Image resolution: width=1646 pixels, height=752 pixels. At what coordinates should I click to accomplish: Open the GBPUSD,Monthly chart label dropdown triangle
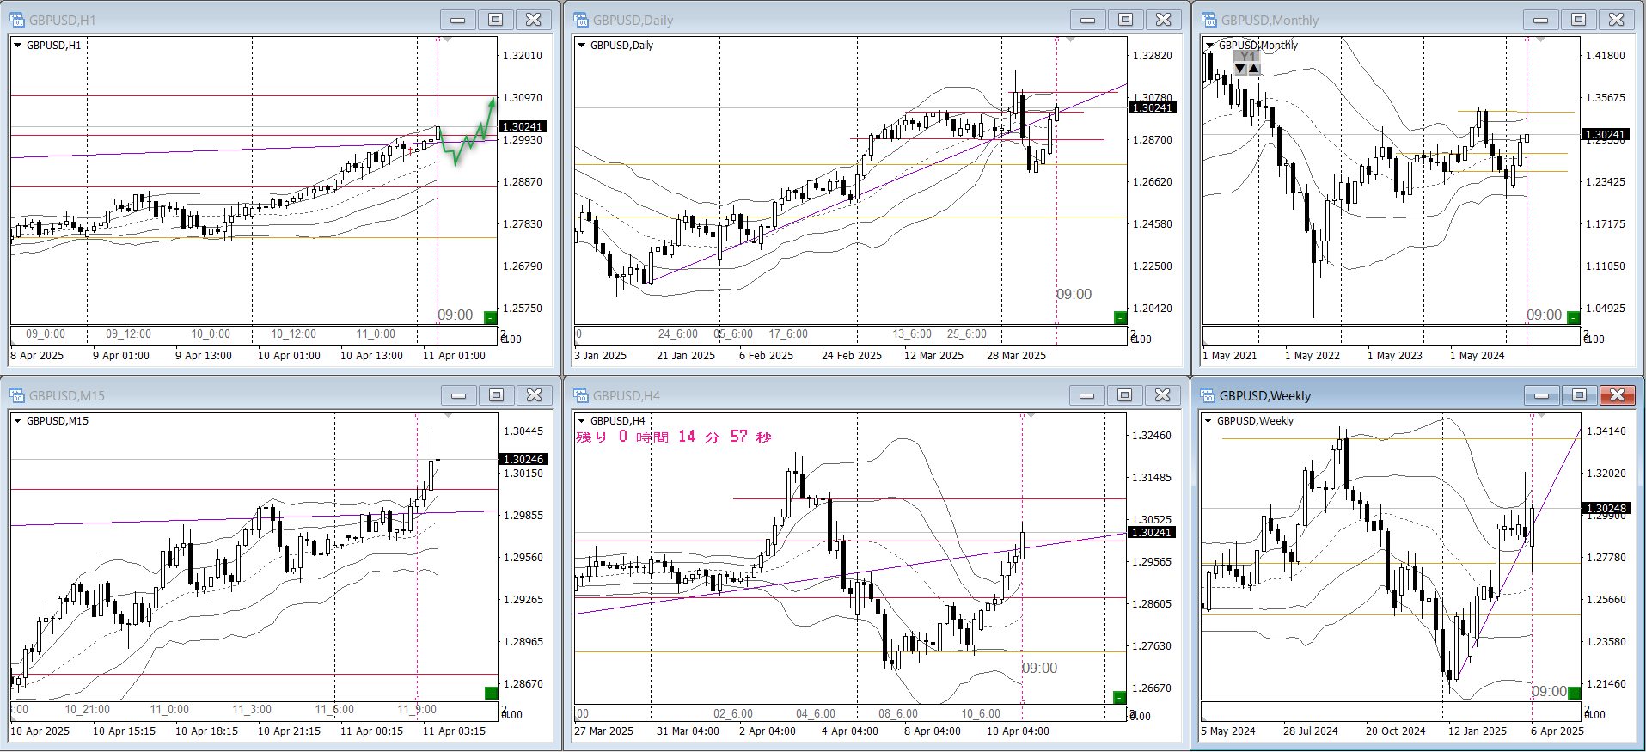(1210, 46)
